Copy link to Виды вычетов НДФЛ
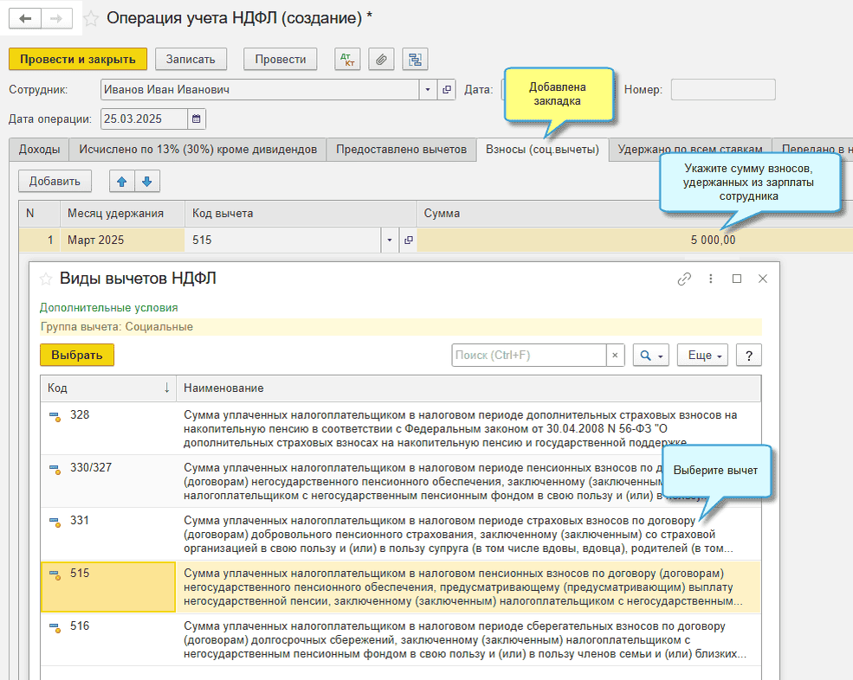 (684, 279)
